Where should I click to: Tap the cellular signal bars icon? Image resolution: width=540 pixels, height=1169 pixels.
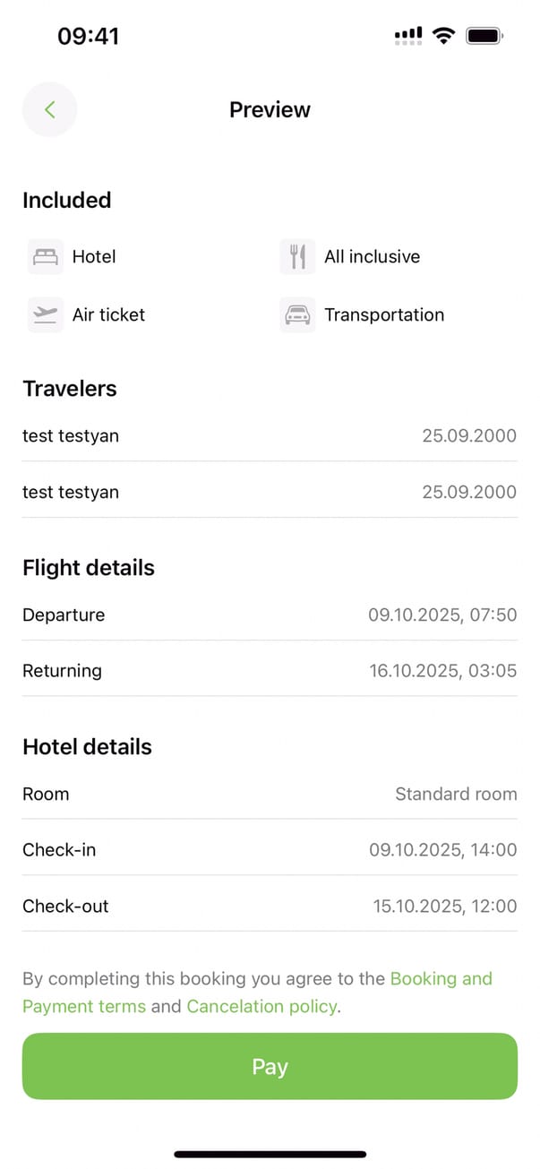pos(408,36)
